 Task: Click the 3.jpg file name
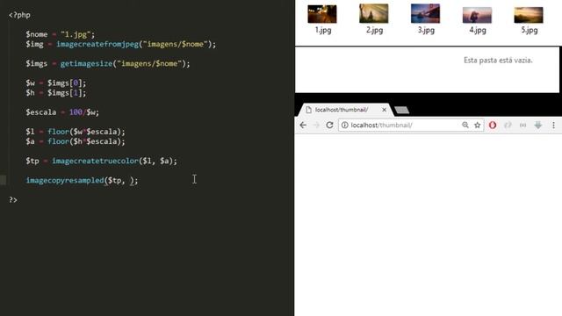click(x=426, y=31)
